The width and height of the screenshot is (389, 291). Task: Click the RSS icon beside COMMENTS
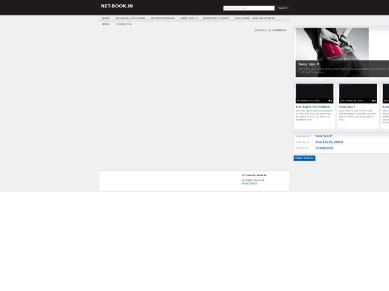click(270, 30)
